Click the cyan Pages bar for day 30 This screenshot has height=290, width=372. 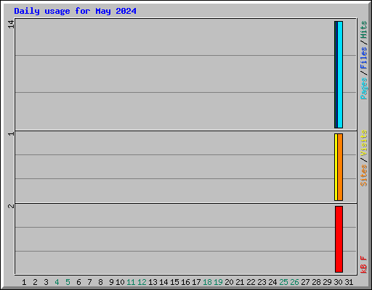(x=340, y=75)
